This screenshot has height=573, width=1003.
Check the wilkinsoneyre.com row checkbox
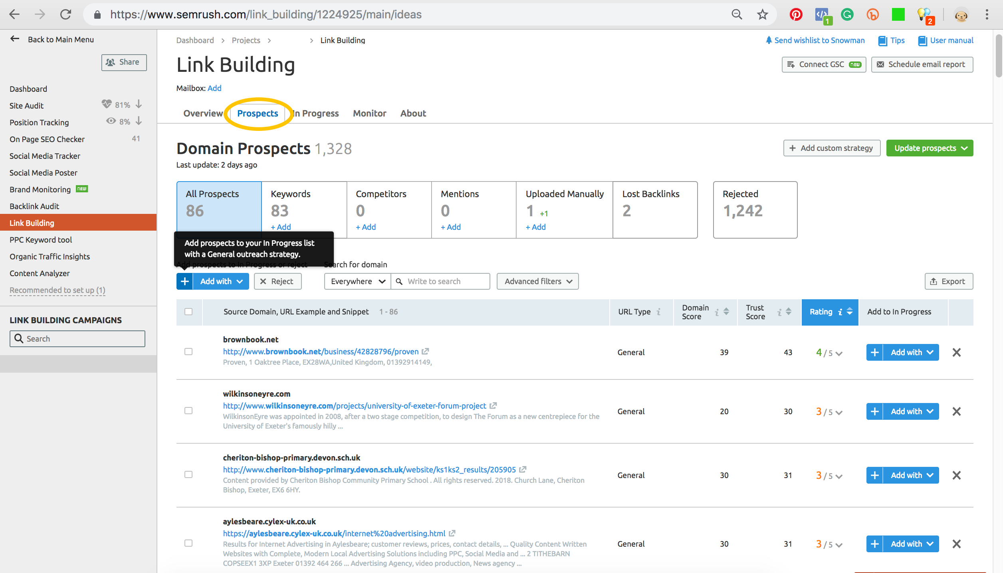click(x=188, y=411)
